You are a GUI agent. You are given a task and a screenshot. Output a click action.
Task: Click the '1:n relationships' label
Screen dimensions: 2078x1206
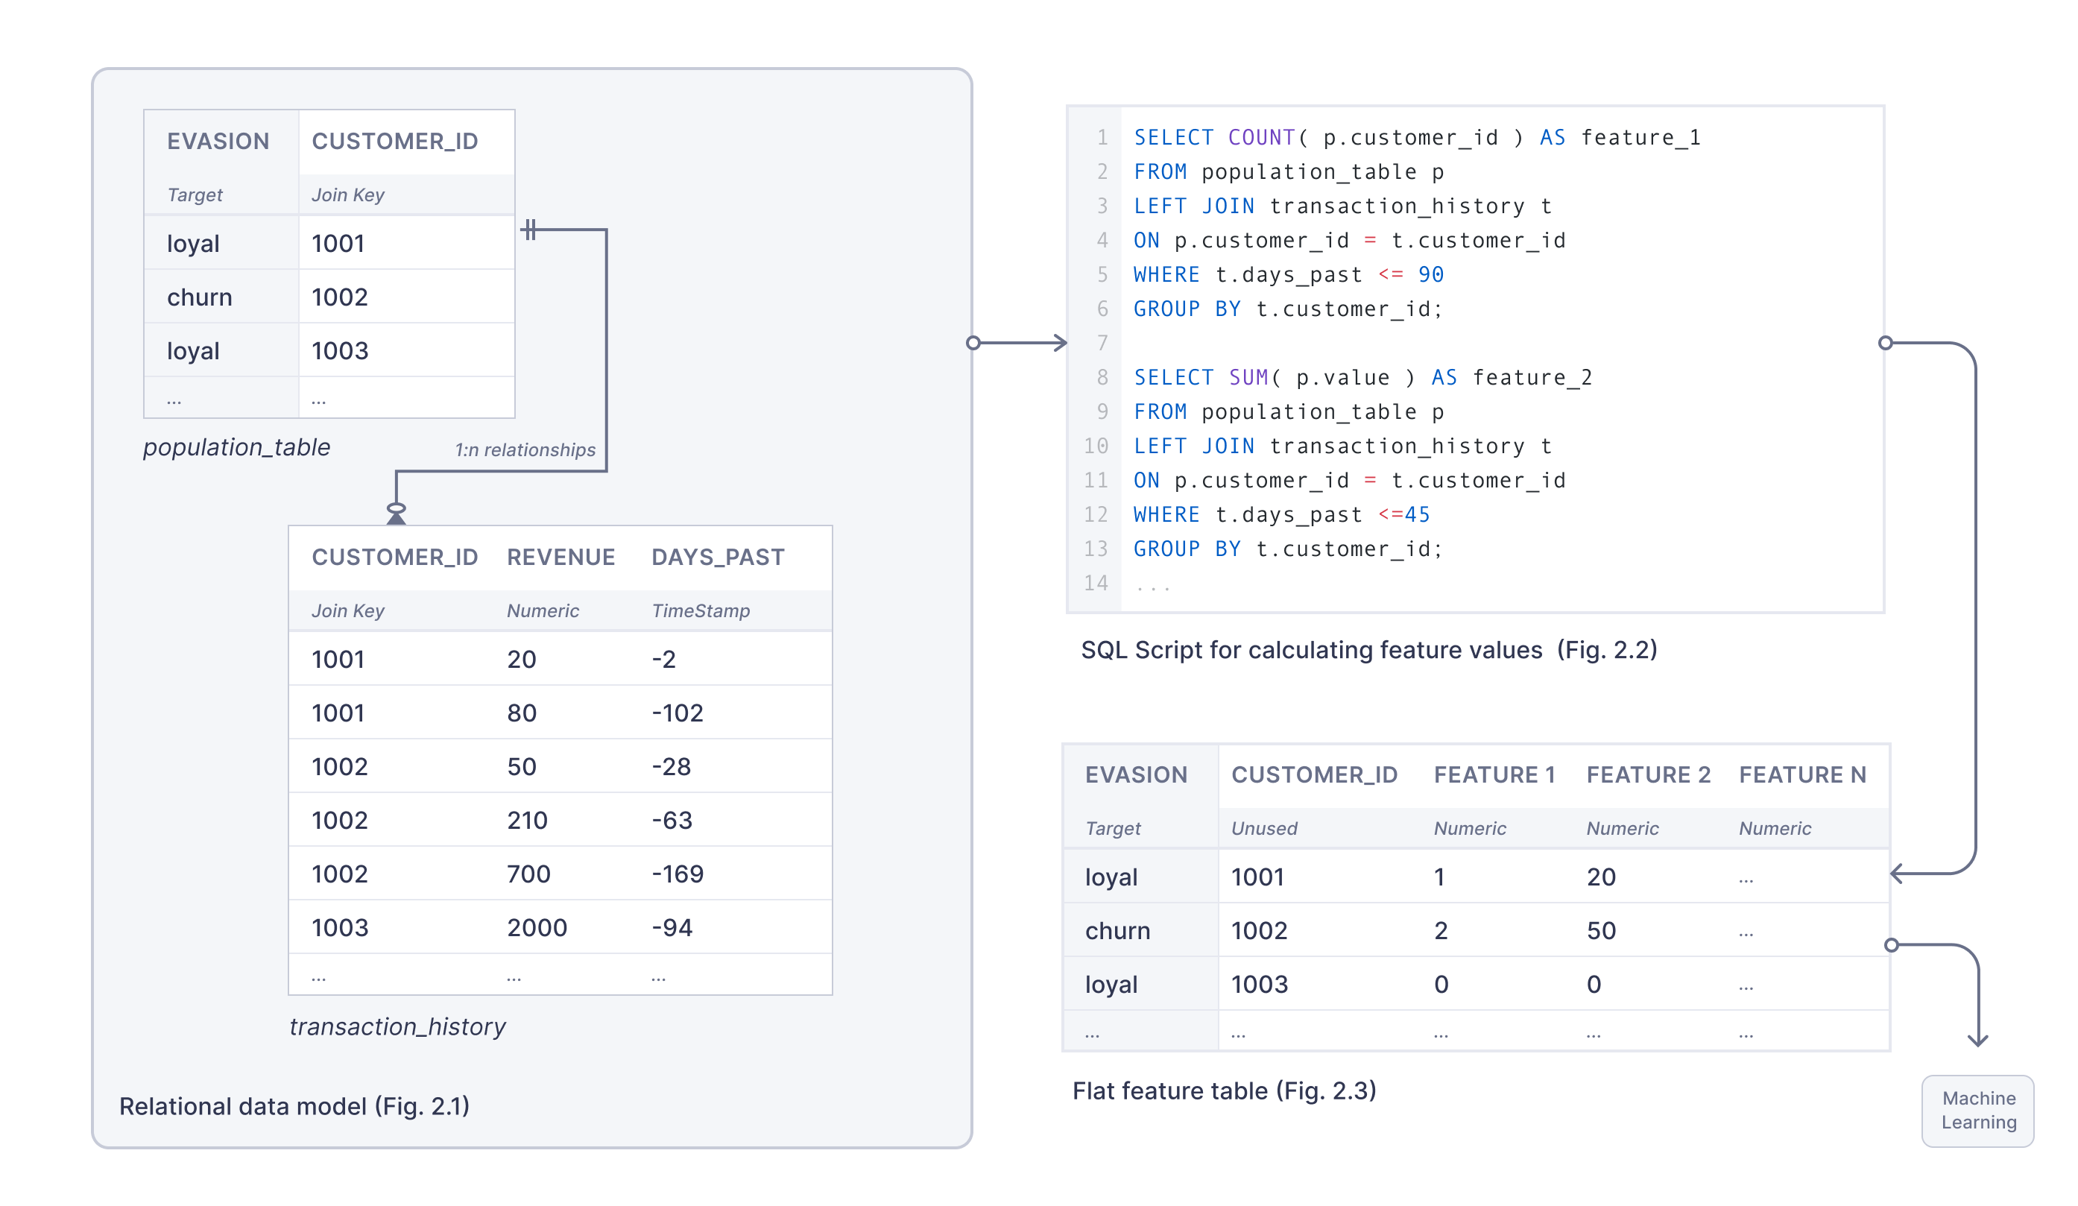(525, 449)
